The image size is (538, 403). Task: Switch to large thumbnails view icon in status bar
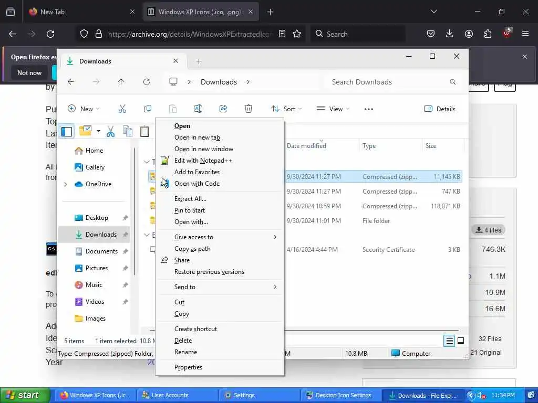coord(461,341)
